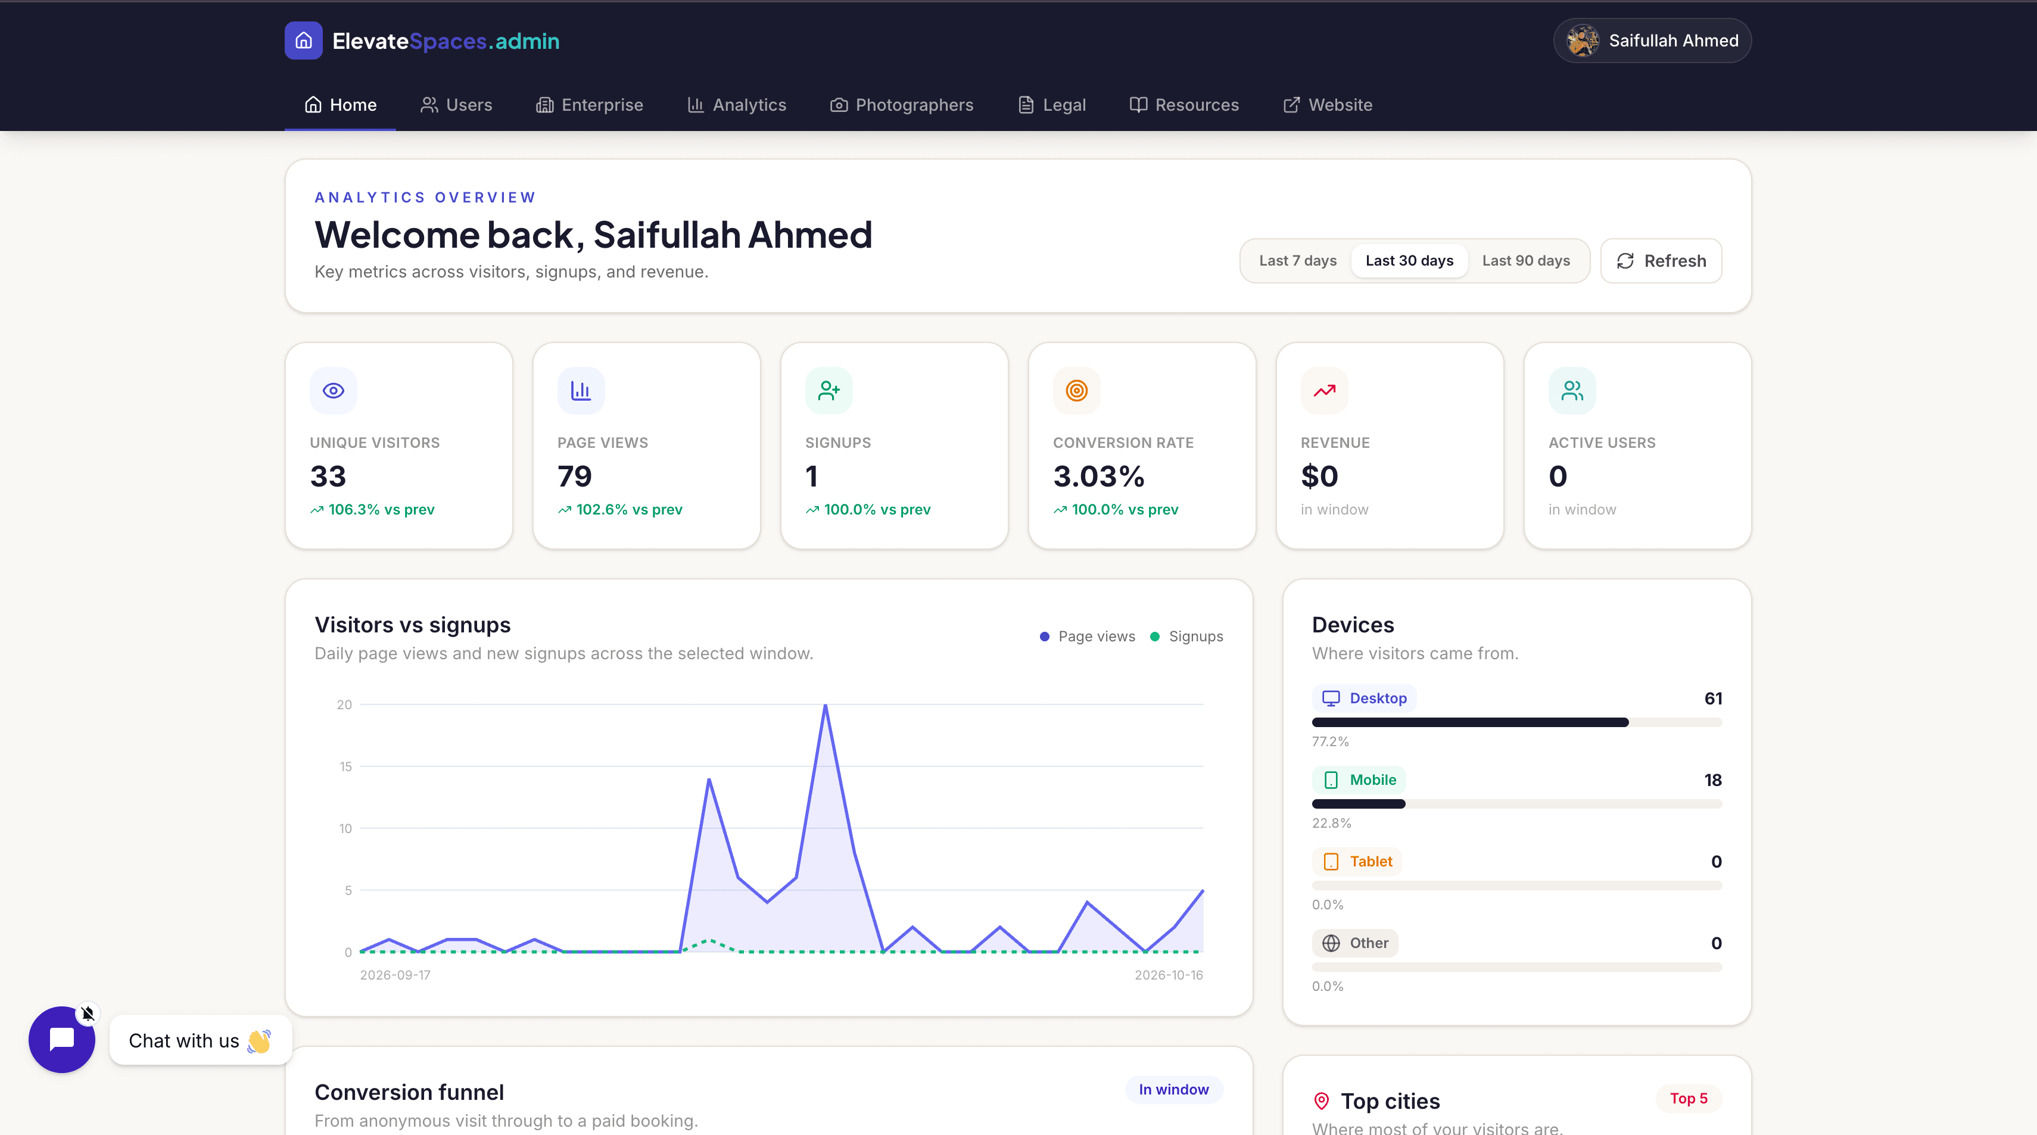This screenshot has height=1135, width=2037.
Task: Open the Saifullah Ahmed account menu
Action: point(1652,40)
